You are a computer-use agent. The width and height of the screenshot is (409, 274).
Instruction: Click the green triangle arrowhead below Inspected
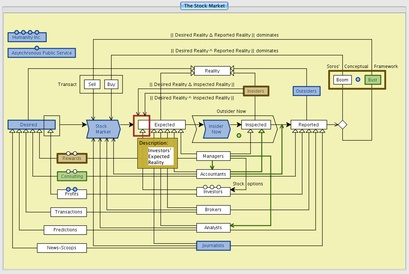coord(262,130)
